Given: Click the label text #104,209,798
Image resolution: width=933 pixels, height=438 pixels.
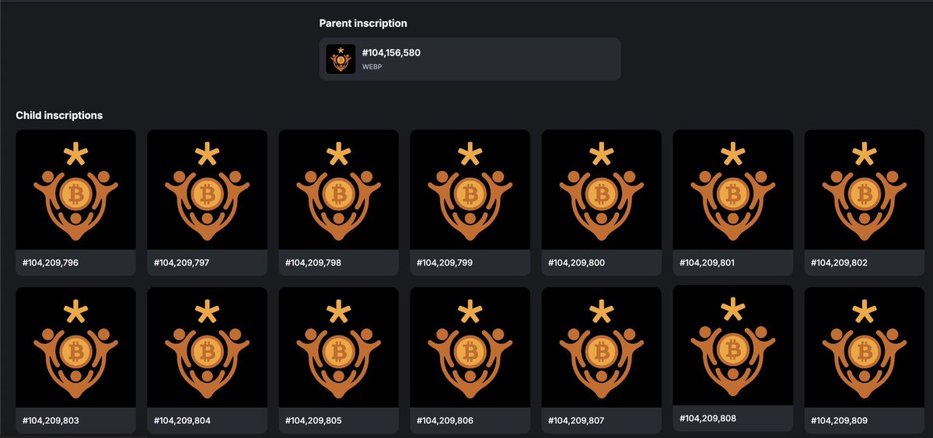Looking at the screenshot, I should pyautogui.click(x=313, y=262).
